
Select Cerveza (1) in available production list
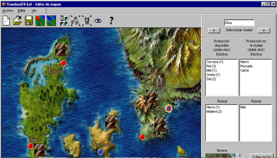215,62
